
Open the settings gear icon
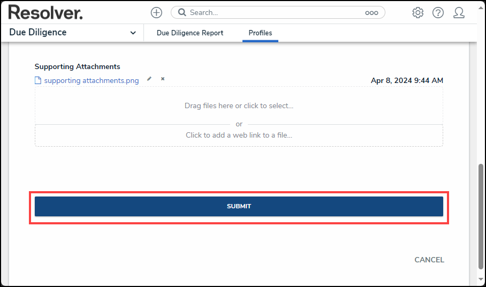click(417, 13)
